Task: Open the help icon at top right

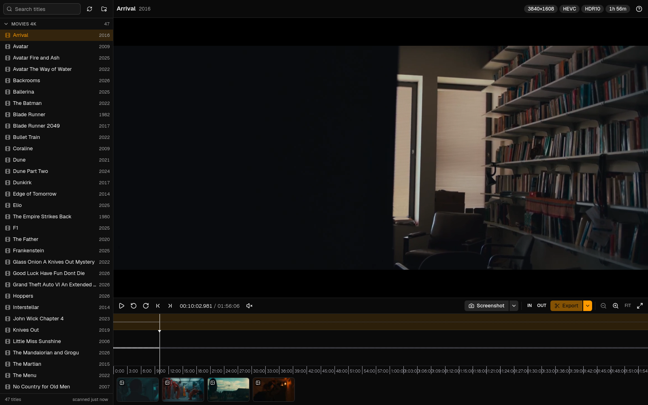Action: tap(639, 9)
